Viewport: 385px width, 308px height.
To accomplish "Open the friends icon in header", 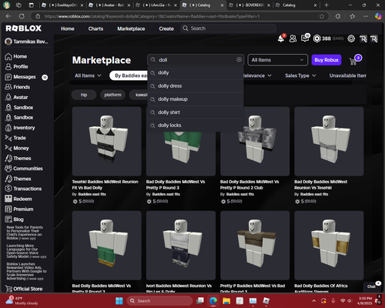I will pyautogui.click(x=293, y=38).
